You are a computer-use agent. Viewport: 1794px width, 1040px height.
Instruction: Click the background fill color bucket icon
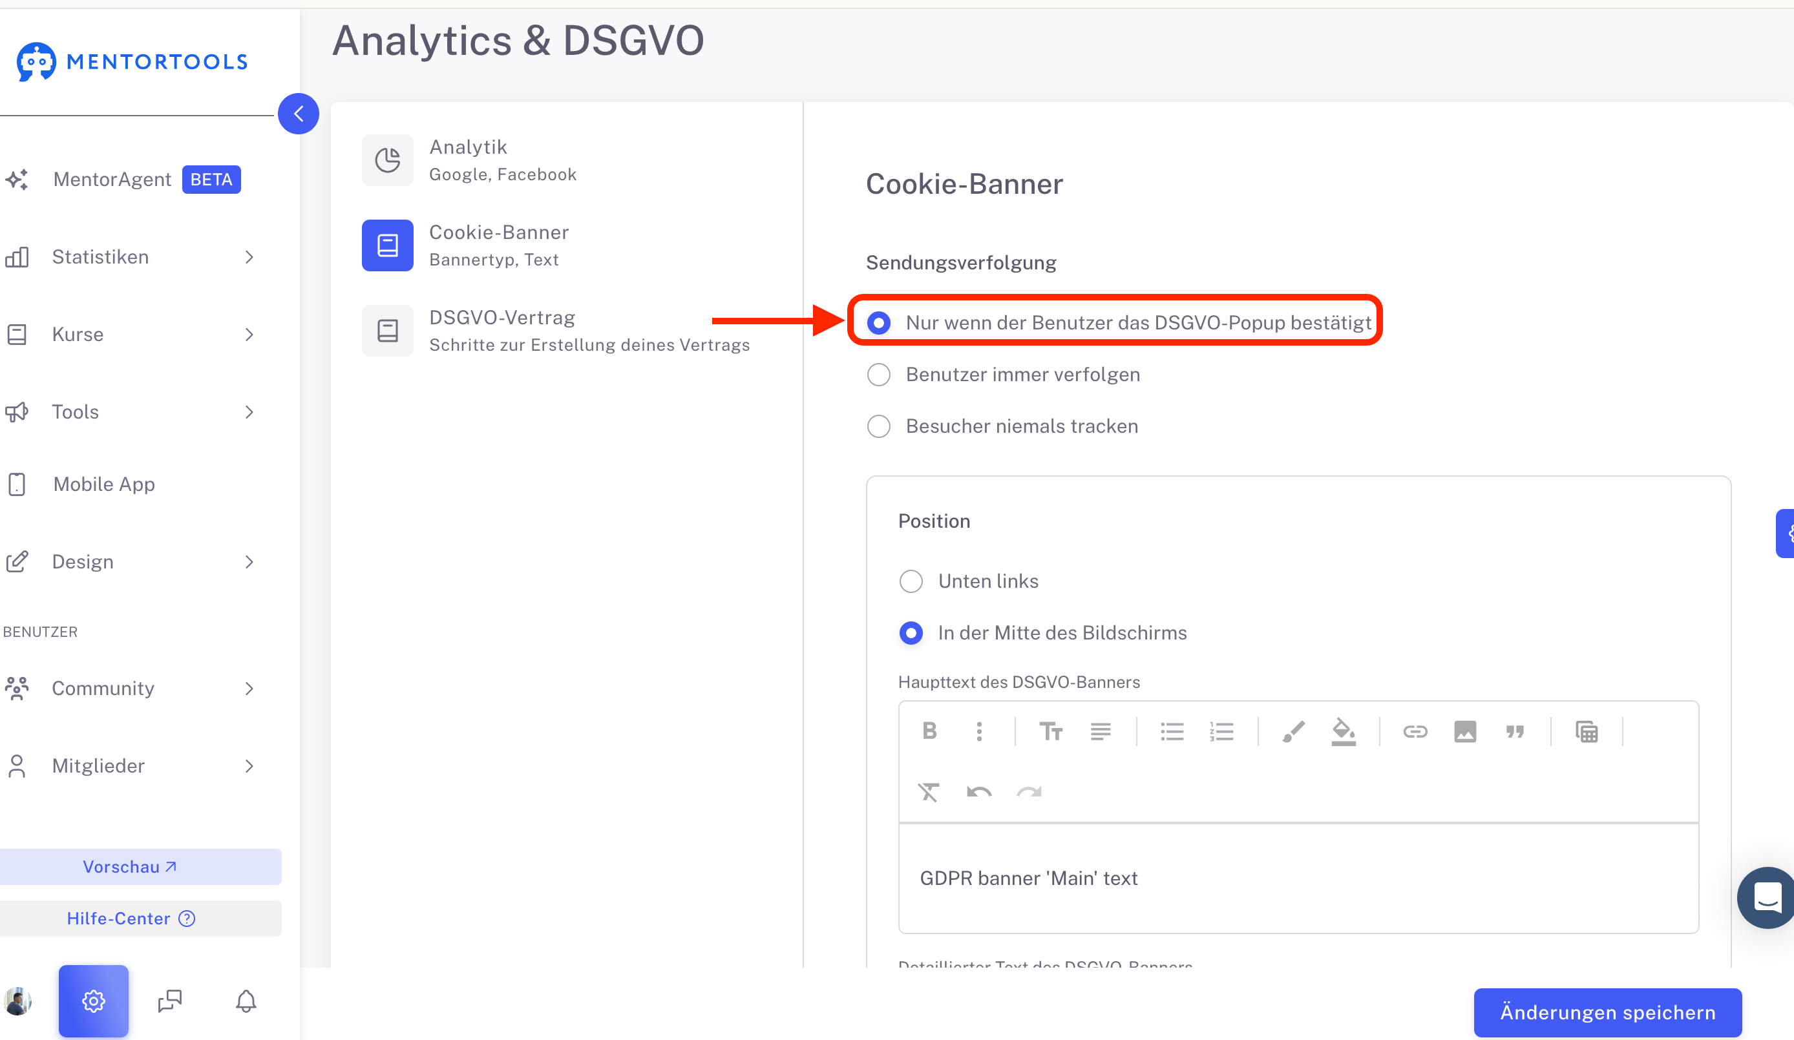coord(1343,731)
